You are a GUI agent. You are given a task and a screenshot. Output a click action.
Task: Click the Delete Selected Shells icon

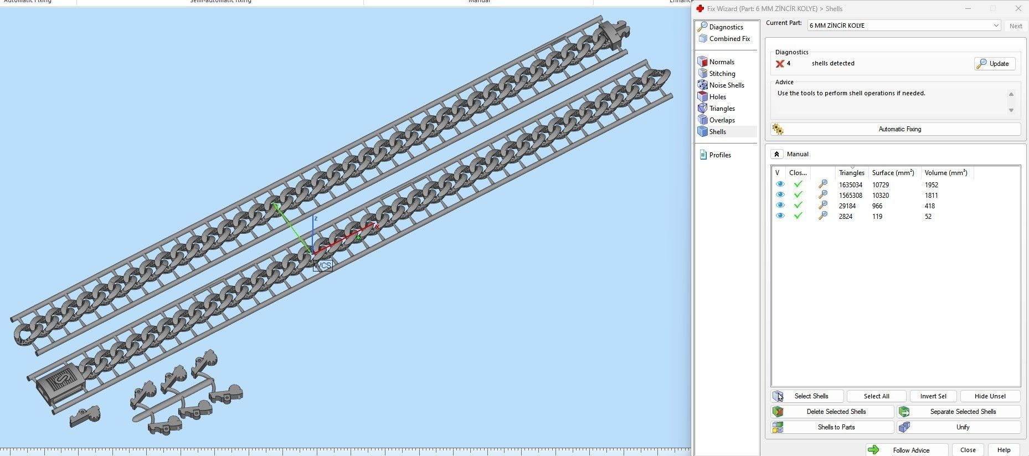(778, 412)
